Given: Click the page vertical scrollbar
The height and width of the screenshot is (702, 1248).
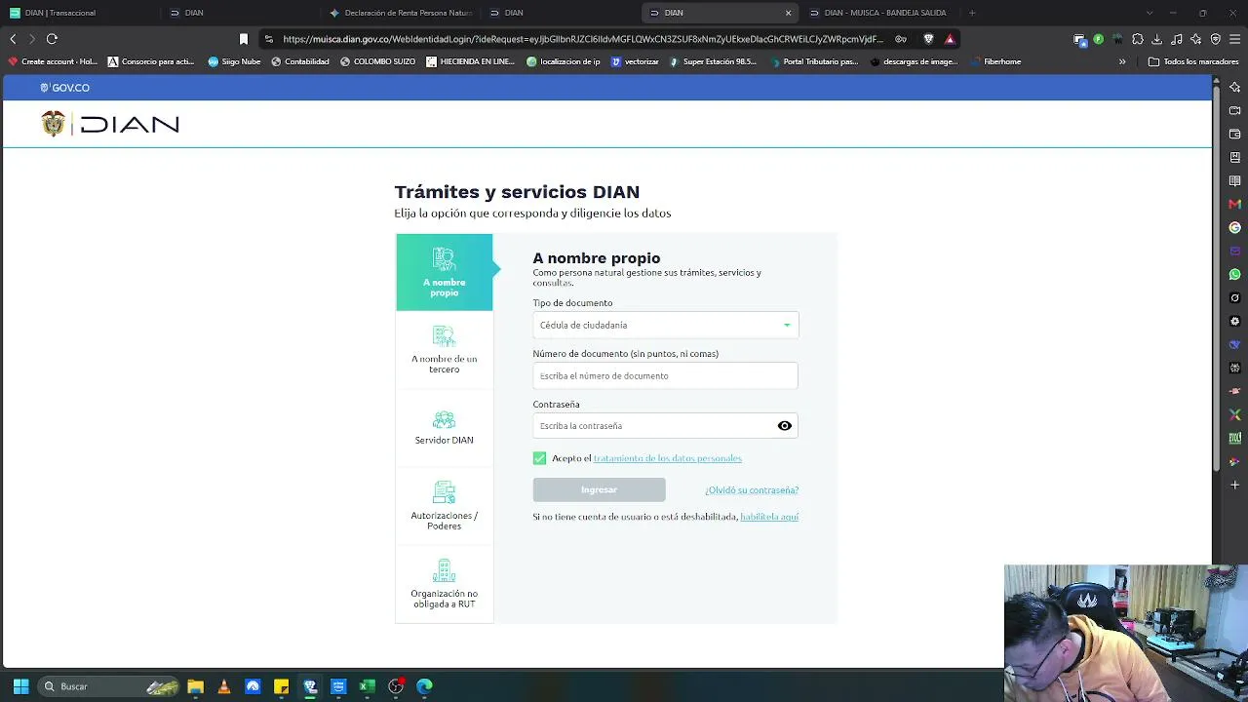Looking at the screenshot, I should [x=1217, y=278].
